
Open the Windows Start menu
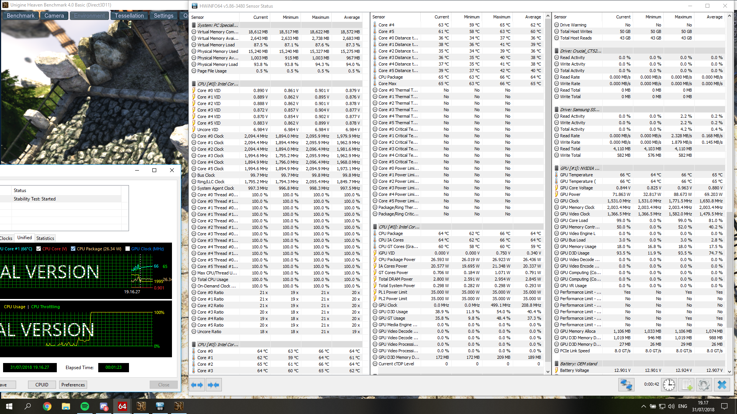9,406
